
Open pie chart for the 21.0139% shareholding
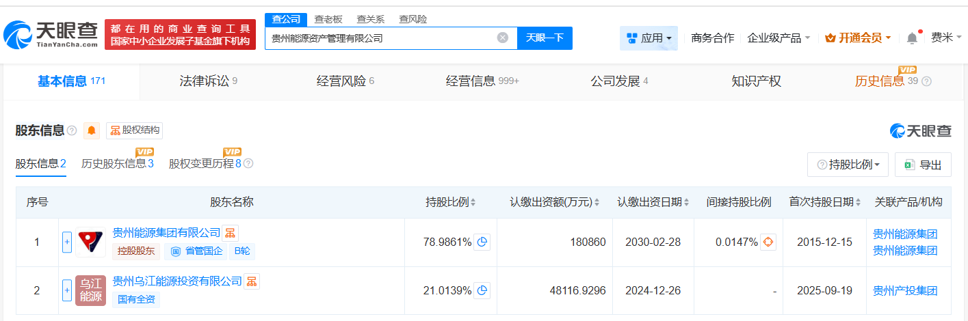point(482,290)
